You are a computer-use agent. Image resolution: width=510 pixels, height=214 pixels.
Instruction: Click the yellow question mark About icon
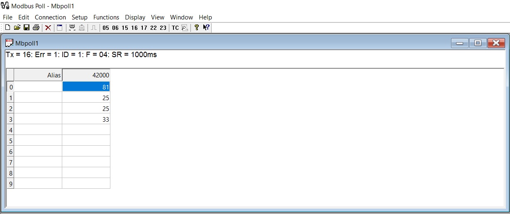point(197,28)
